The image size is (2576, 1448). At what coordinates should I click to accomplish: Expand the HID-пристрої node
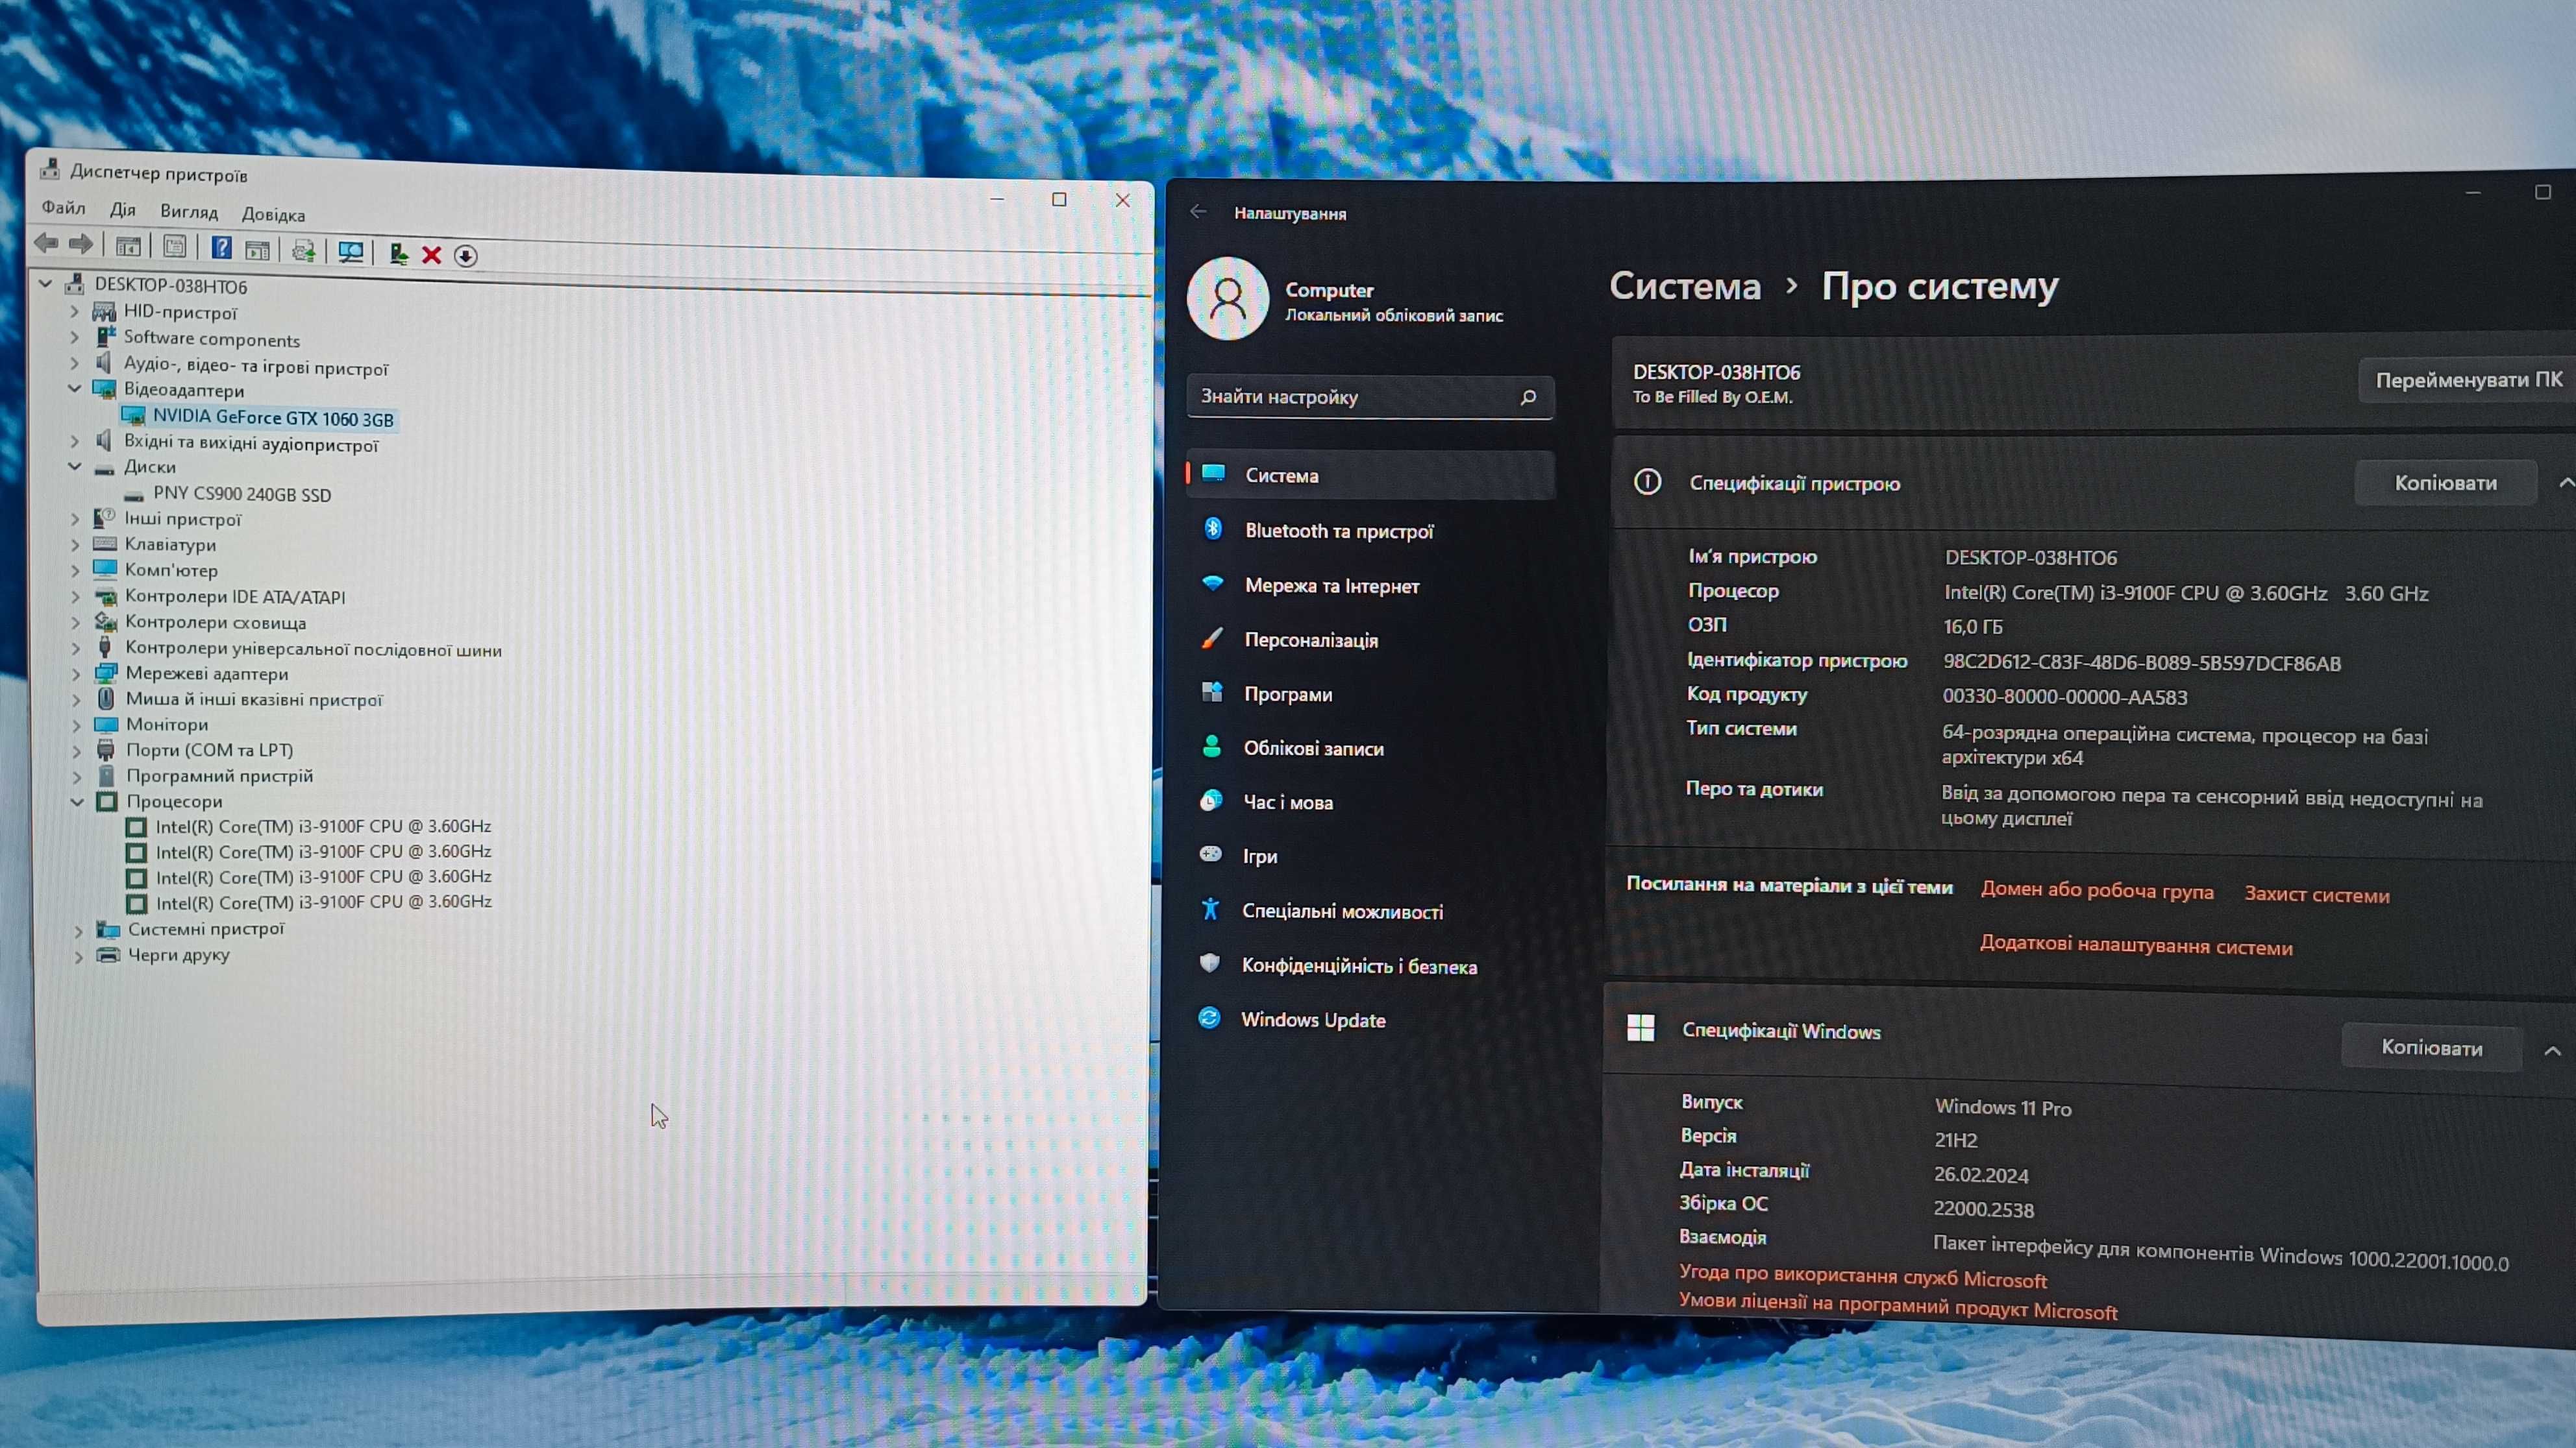(74, 311)
